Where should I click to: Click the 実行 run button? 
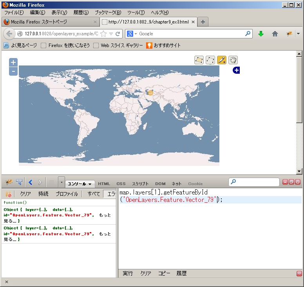(x=128, y=274)
